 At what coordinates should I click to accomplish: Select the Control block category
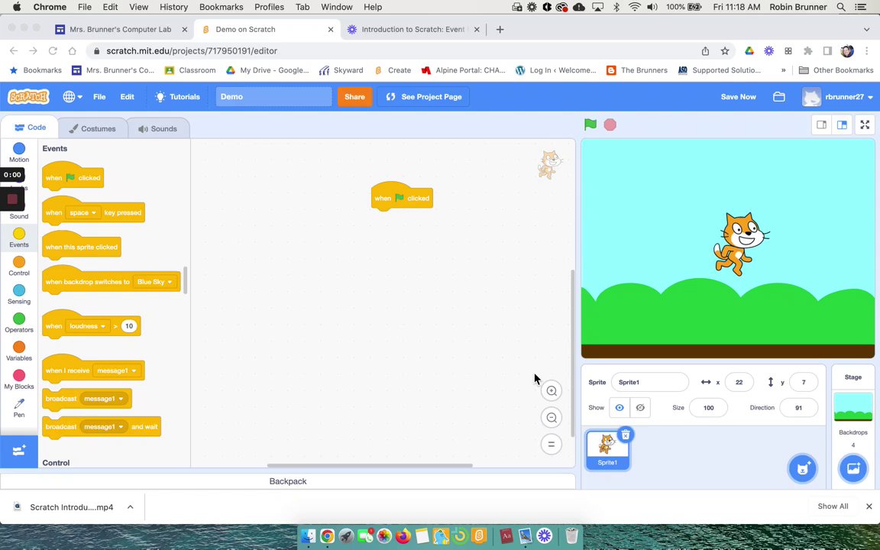click(19, 266)
